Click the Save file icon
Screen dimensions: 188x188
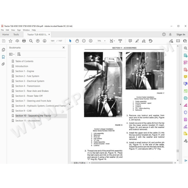[x=4, y=41]
